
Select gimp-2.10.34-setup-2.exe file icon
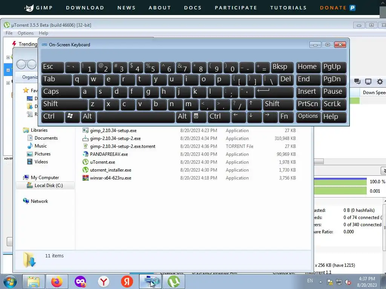pos(86,138)
